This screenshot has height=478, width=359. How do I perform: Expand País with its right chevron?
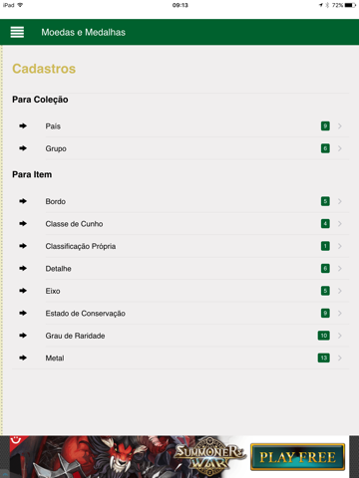tap(340, 126)
